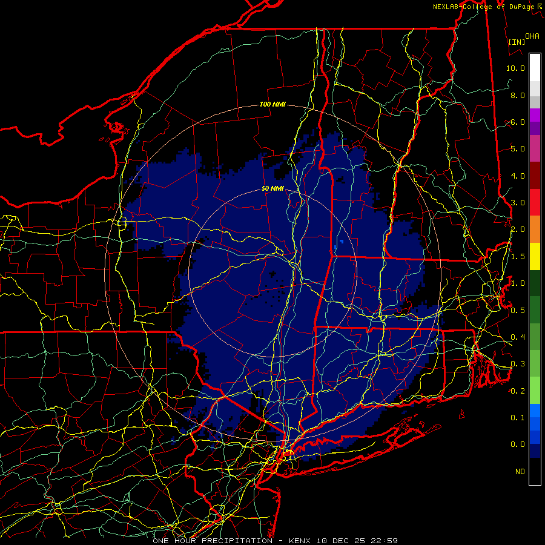Screen dimensions: 545x545
Task: Click the 100 NMI range ring label
Action: pyautogui.click(x=273, y=104)
